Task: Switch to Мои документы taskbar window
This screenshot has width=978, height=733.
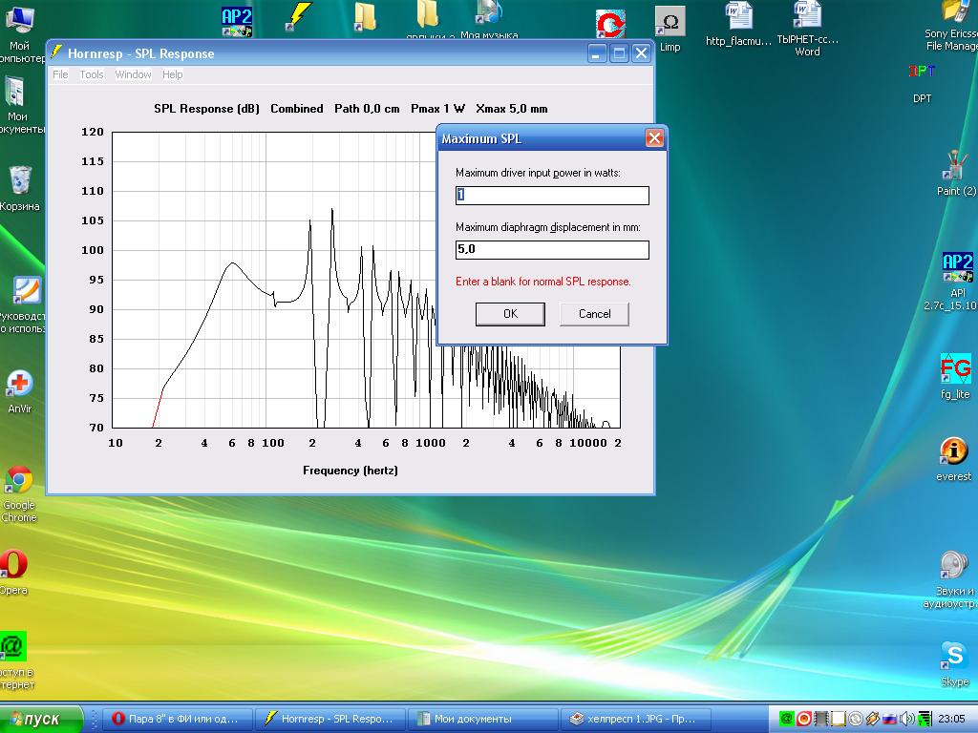Action: (x=482, y=719)
